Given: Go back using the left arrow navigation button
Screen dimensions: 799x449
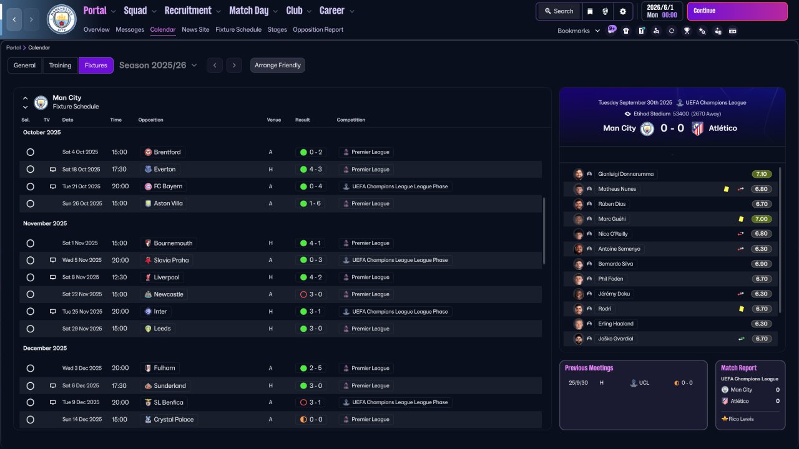Looking at the screenshot, I should click(14, 19).
